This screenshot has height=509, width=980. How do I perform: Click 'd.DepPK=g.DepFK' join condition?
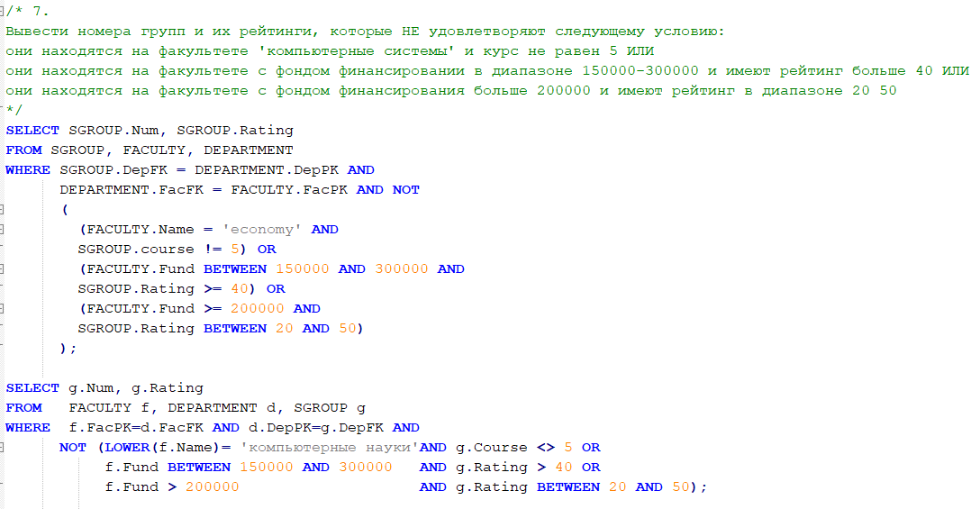coord(315,428)
